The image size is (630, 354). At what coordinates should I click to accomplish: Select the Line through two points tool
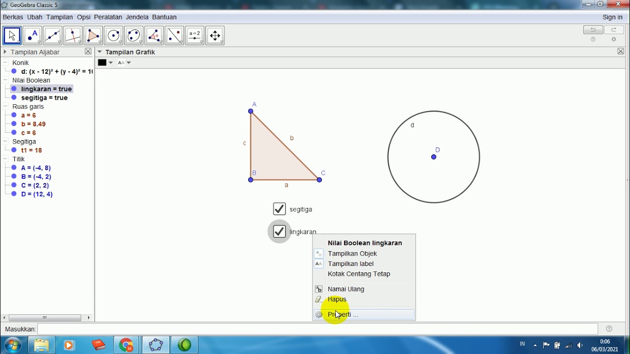click(x=53, y=35)
